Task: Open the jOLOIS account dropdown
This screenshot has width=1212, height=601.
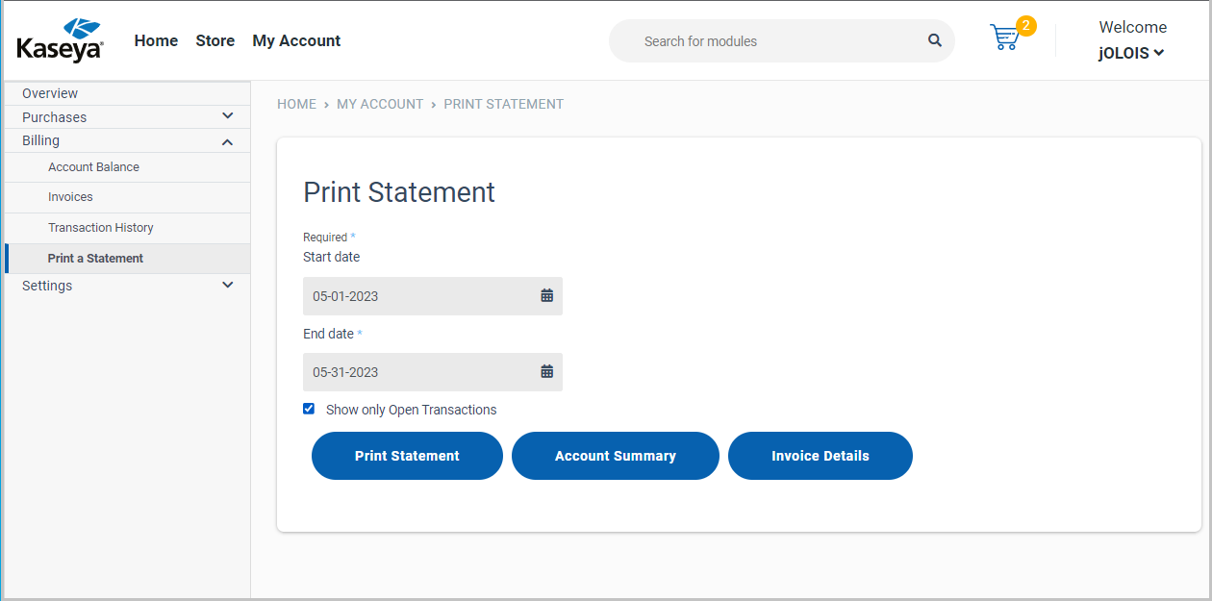Action: pos(1131,53)
